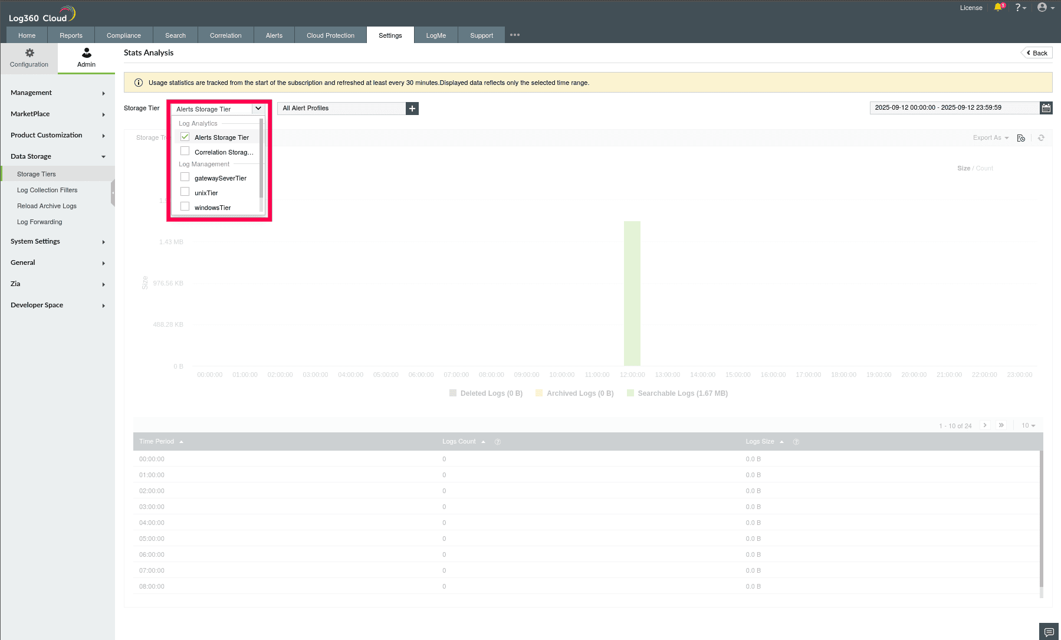Open the Home tab
This screenshot has width=1061, height=640.
pos(27,35)
